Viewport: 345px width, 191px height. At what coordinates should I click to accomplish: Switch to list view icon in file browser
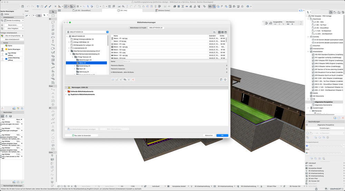pyautogui.click(x=219, y=32)
